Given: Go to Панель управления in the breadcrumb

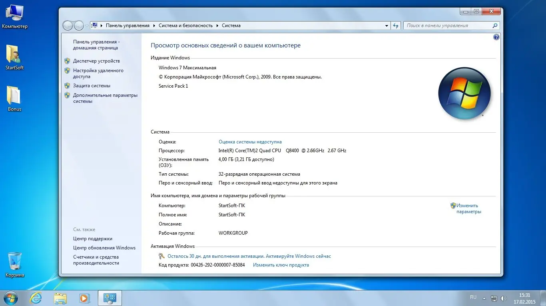Looking at the screenshot, I should pos(128,25).
